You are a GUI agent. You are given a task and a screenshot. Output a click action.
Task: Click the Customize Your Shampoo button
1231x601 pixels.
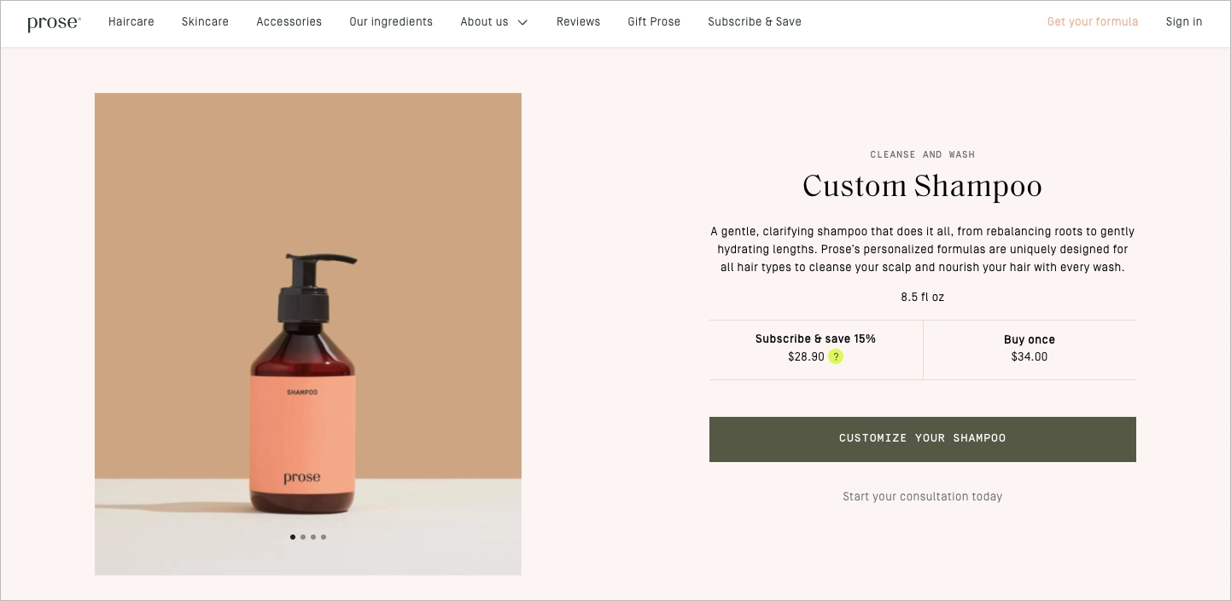click(x=922, y=438)
